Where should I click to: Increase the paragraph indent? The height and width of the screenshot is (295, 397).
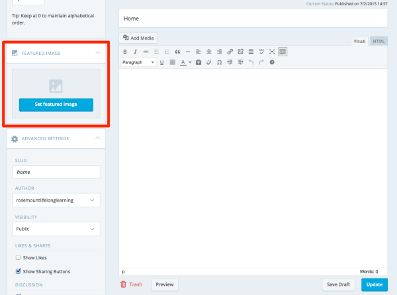[x=241, y=62]
